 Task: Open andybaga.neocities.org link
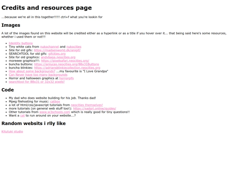[x=58, y=57]
